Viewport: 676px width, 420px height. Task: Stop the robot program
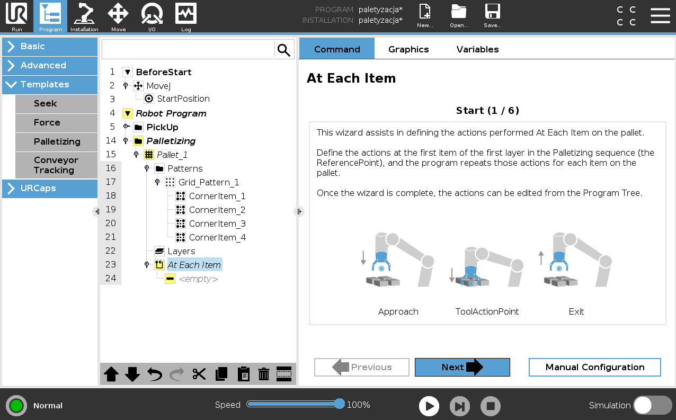pyautogui.click(x=491, y=406)
